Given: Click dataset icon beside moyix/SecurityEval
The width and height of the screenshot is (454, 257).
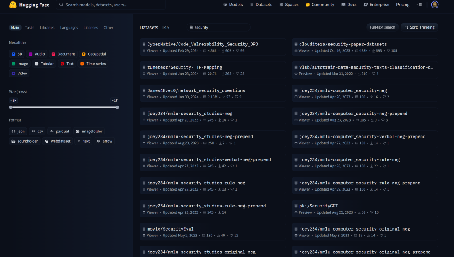Looking at the screenshot, I should coord(144,229).
